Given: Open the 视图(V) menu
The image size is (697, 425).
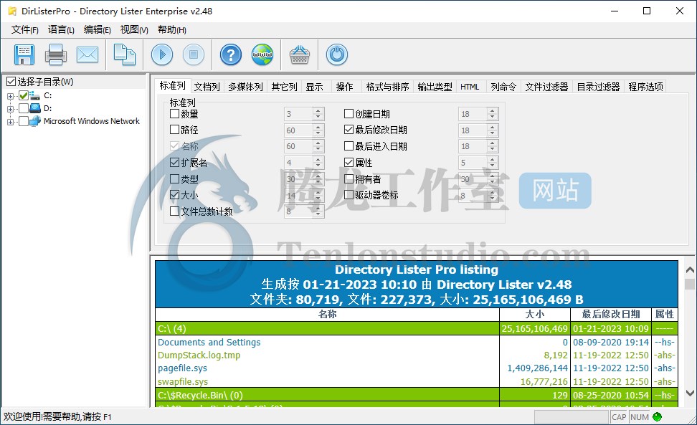Looking at the screenshot, I should [134, 30].
